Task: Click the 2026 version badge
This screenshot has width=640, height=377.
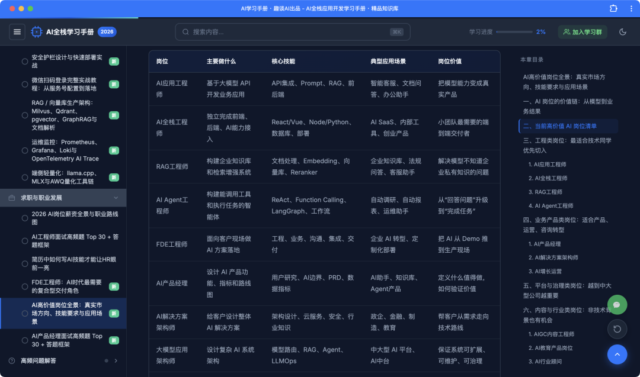Action: coord(107,32)
